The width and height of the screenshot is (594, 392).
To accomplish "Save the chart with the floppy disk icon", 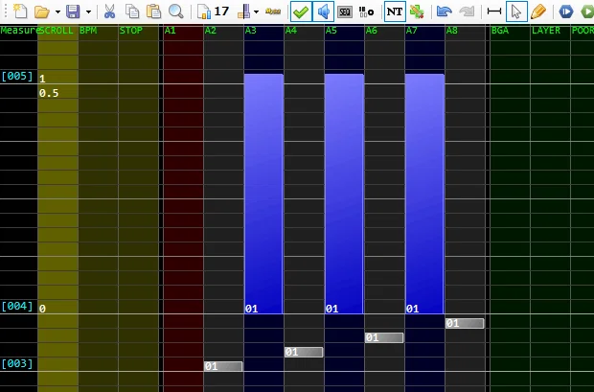I will pos(73,12).
